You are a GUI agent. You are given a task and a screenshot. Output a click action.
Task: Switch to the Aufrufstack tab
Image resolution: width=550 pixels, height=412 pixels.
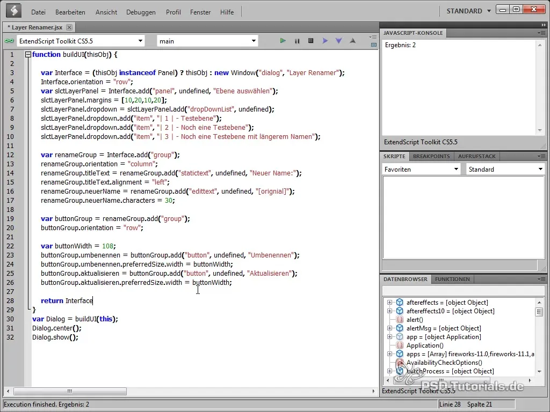point(477,156)
